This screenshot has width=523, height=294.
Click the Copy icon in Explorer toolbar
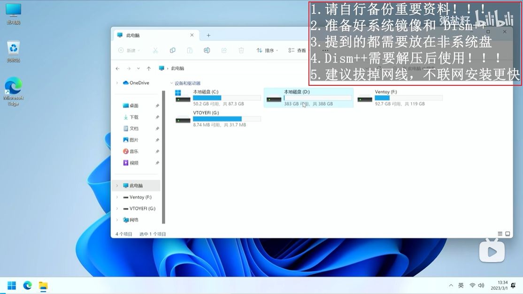(x=172, y=51)
